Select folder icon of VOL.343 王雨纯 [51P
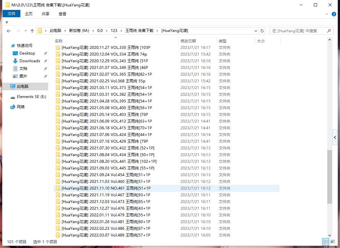Viewport: 340px width, 248px height. point(58,61)
